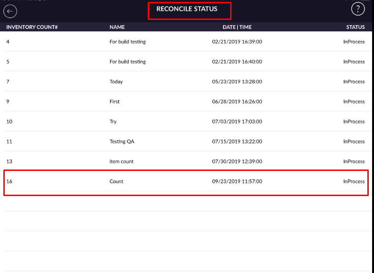This screenshot has width=374, height=273.
Task: Click the 09/23/2019 11:57:00 timestamp
Action: click(x=237, y=181)
